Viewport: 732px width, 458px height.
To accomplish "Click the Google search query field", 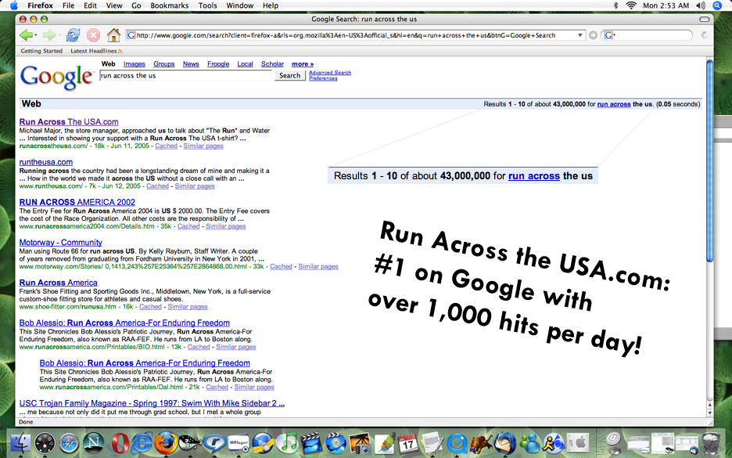I will pyautogui.click(x=185, y=76).
